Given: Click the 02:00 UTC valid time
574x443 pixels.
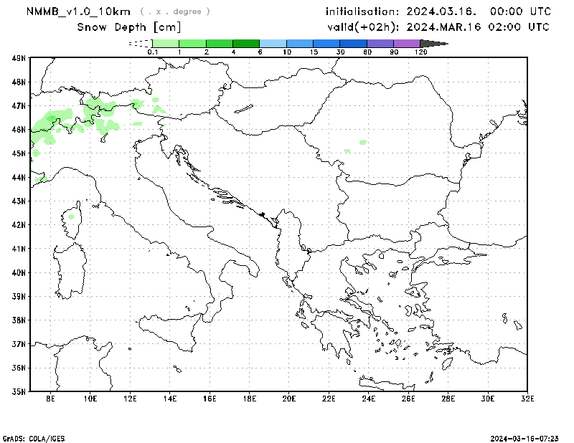Looking at the screenshot, I should (x=521, y=27).
